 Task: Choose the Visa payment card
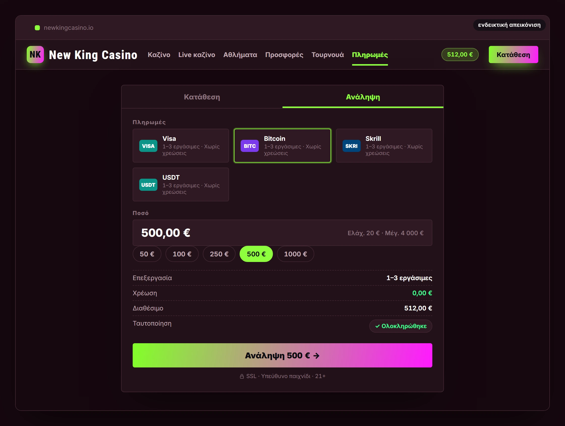click(181, 146)
